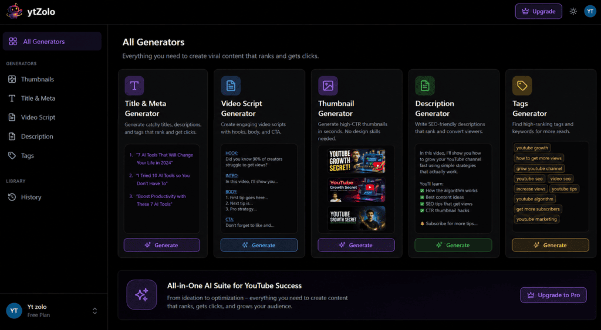Generate with Thumbnail Generator

point(356,245)
